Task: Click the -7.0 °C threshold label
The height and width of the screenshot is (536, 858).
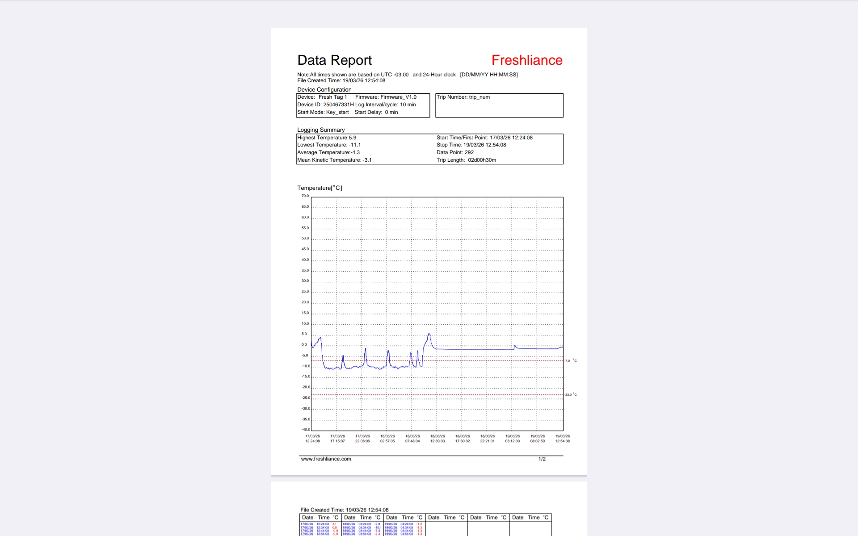Action: point(570,360)
